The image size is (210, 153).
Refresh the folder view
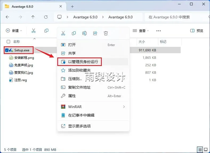(46, 17)
